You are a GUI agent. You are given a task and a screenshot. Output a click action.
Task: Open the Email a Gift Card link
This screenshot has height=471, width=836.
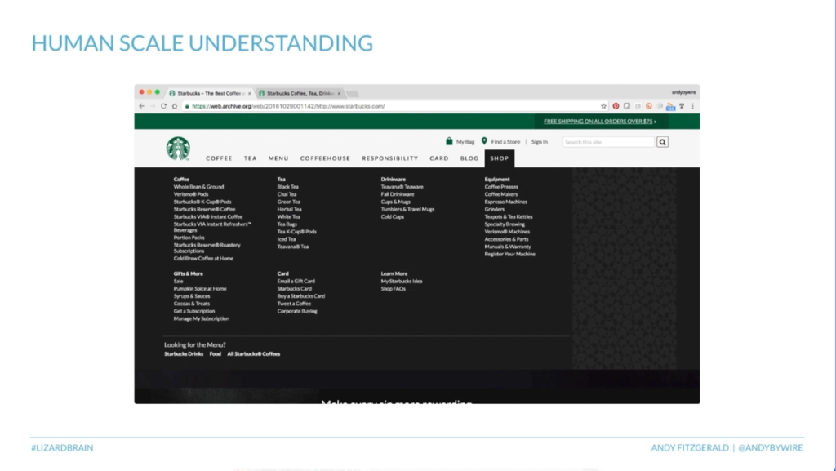(296, 282)
